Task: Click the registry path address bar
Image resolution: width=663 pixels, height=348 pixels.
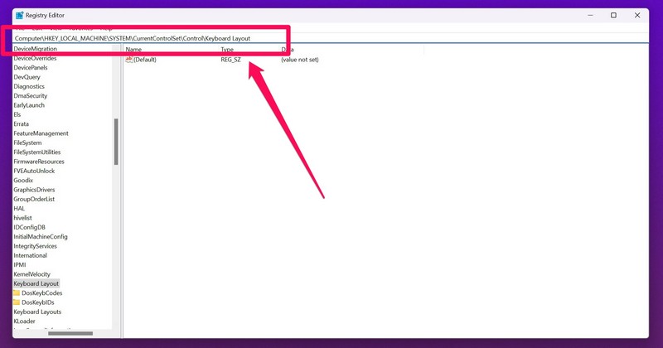Action: [331, 38]
